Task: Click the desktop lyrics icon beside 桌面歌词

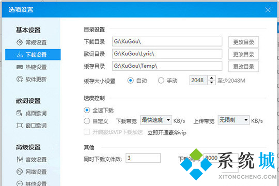Action: pyautogui.click(x=20, y=113)
